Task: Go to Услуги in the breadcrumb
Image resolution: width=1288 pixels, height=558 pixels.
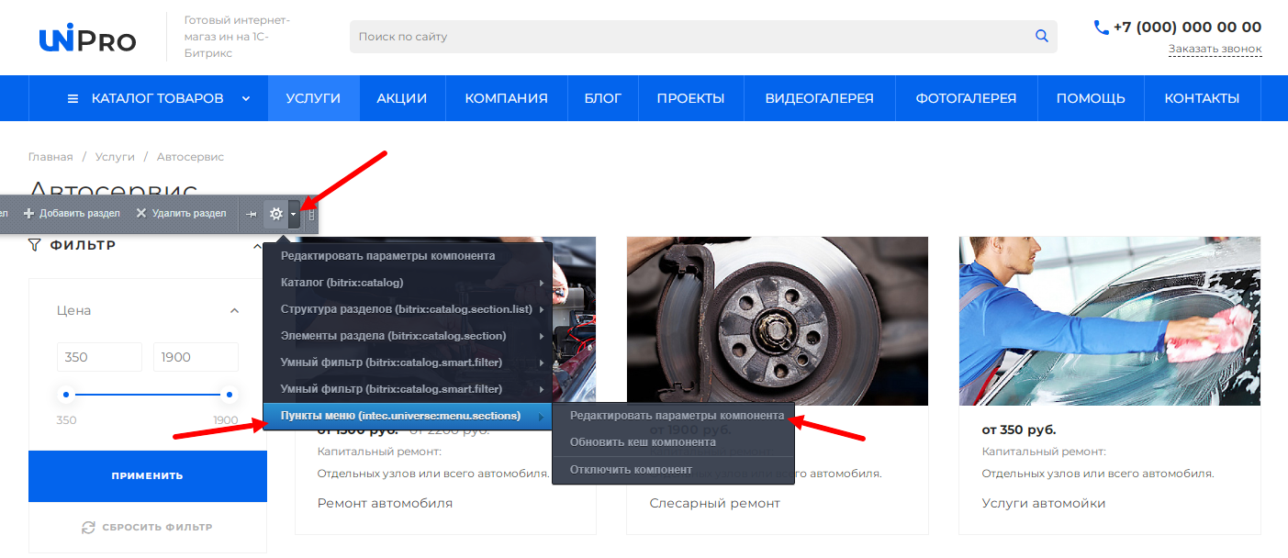Action: coord(115,157)
